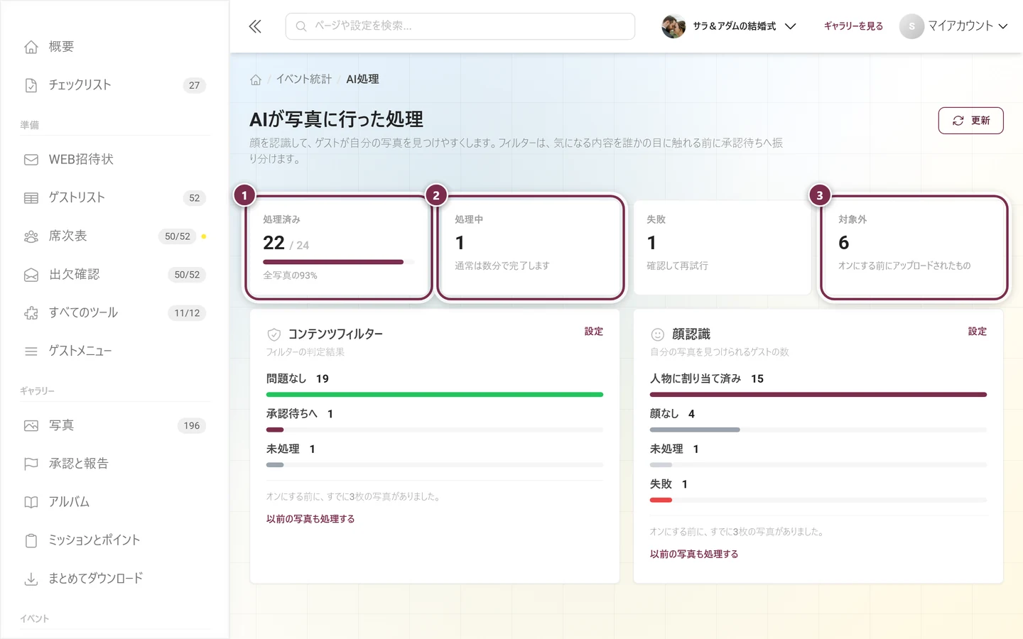Click the 席次表 people icon
Viewport: 1023px width, 639px height.
[31, 236]
